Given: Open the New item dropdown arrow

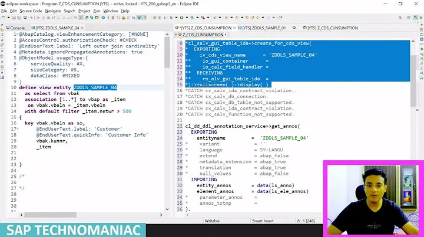Looking at the screenshot, I should pyautogui.click(x=9, y=18).
